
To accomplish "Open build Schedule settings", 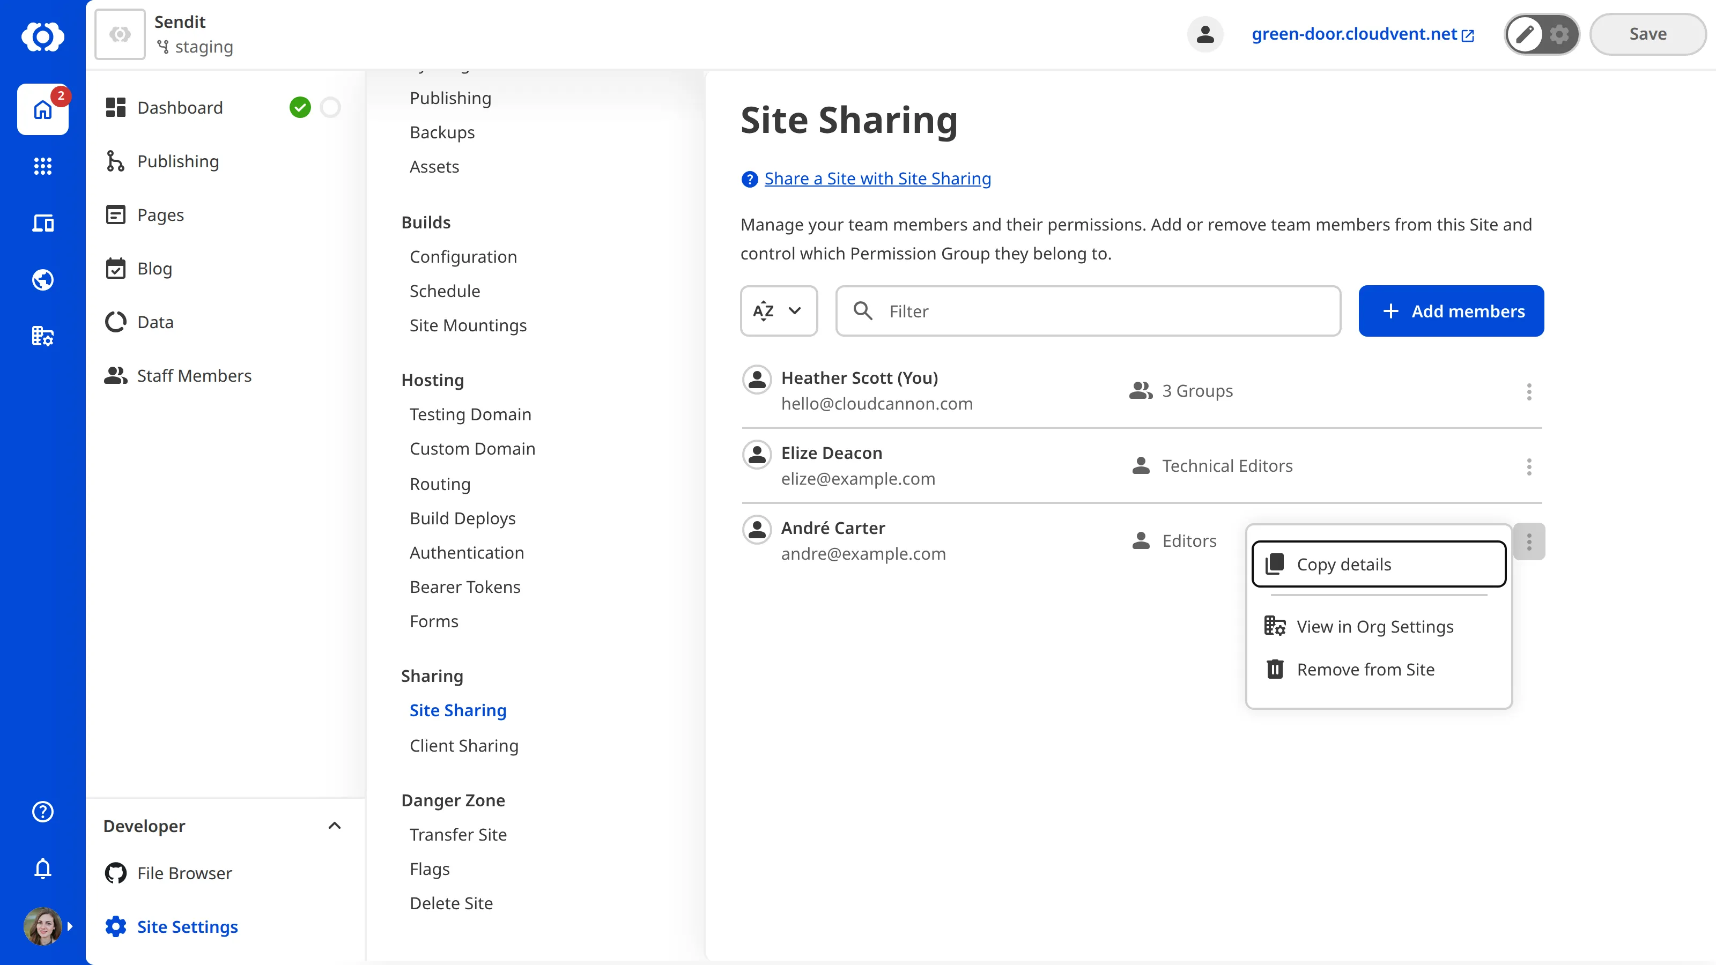I will coord(445,291).
